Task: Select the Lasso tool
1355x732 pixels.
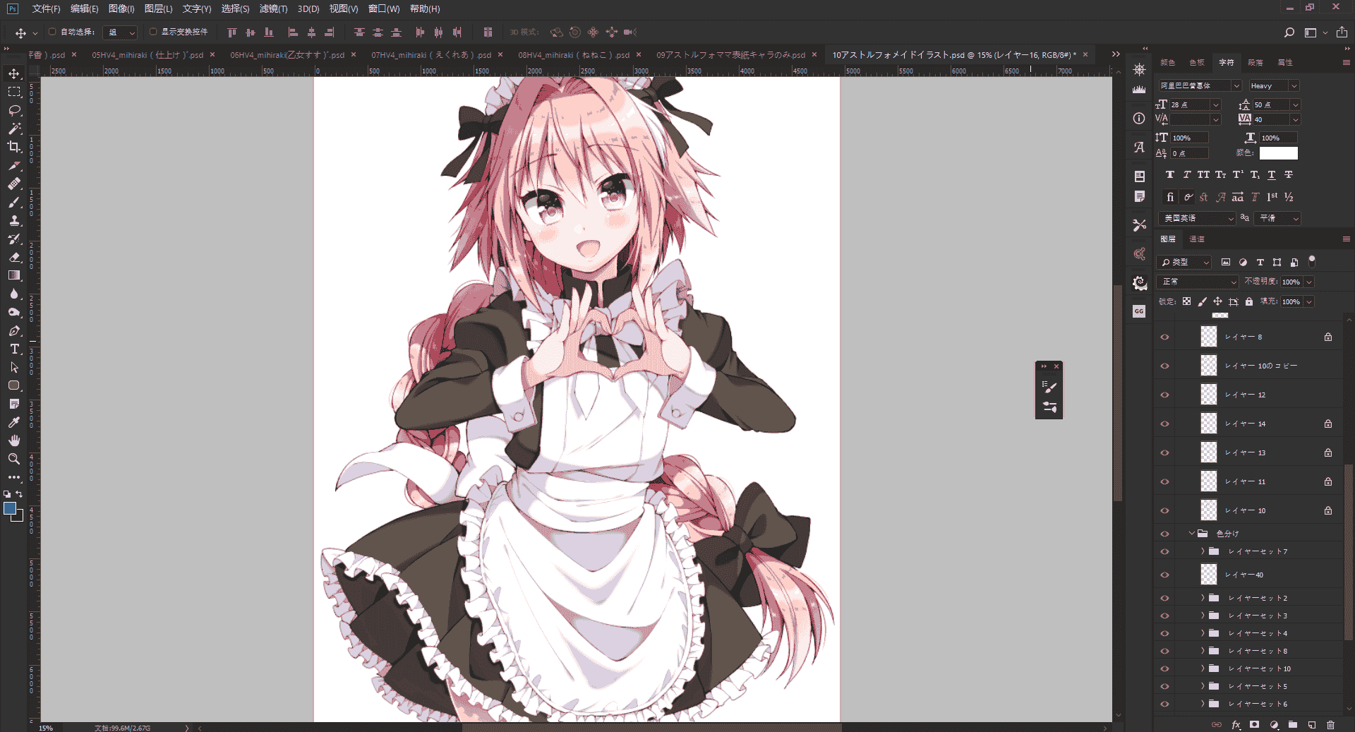Action: [14, 111]
